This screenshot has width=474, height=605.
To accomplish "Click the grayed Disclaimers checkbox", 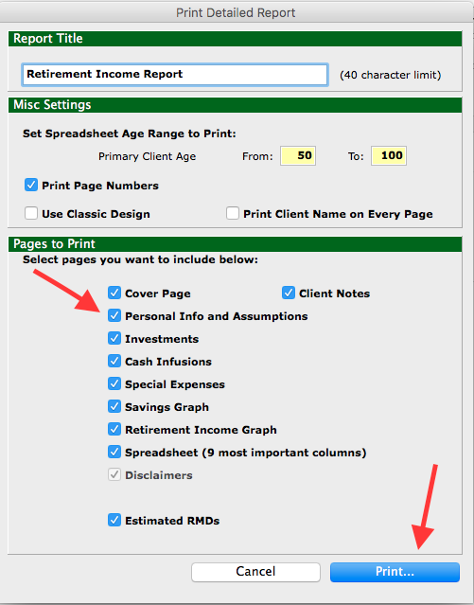I will pyautogui.click(x=114, y=474).
